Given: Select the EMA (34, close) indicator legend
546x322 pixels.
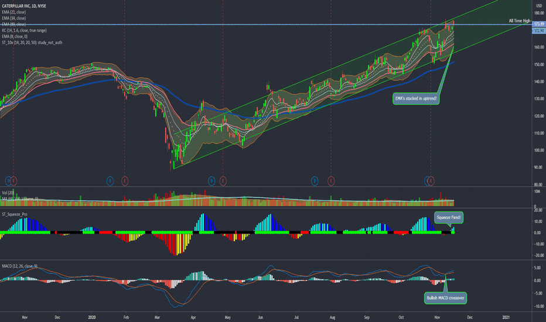Looking at the screenshot, I should (x=14, y=18).
